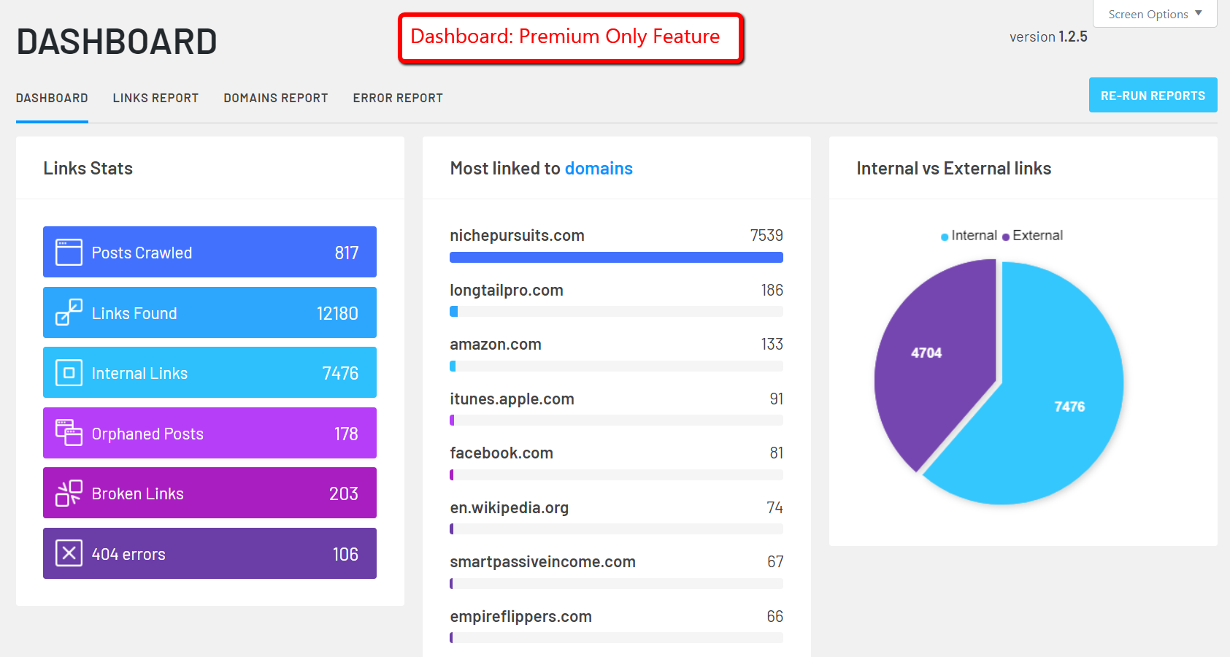1230x657 pixels.
Task: Click the Posts Crawled window icon
Action: pyautogui.click(x=67, y=251)
